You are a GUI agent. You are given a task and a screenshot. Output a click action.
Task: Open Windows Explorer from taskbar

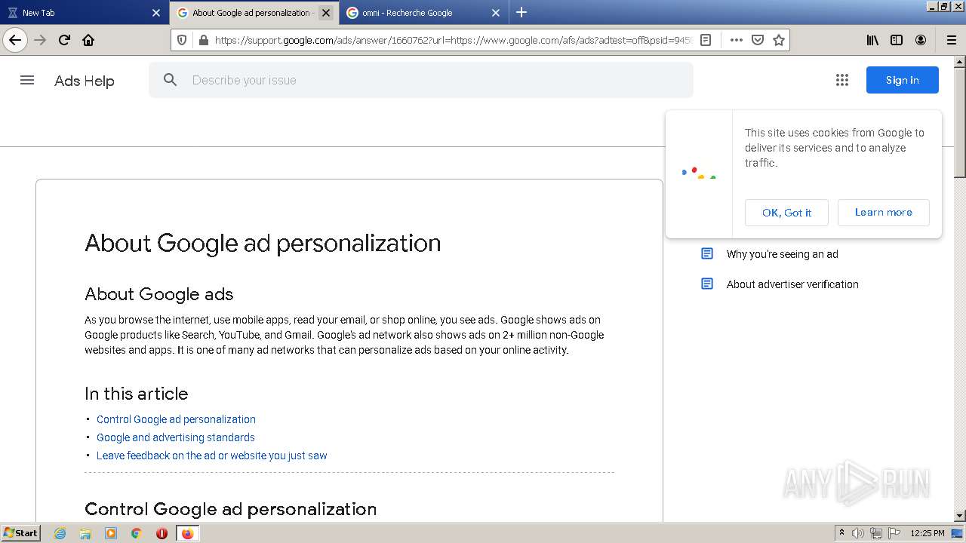[x=85, y=533]
